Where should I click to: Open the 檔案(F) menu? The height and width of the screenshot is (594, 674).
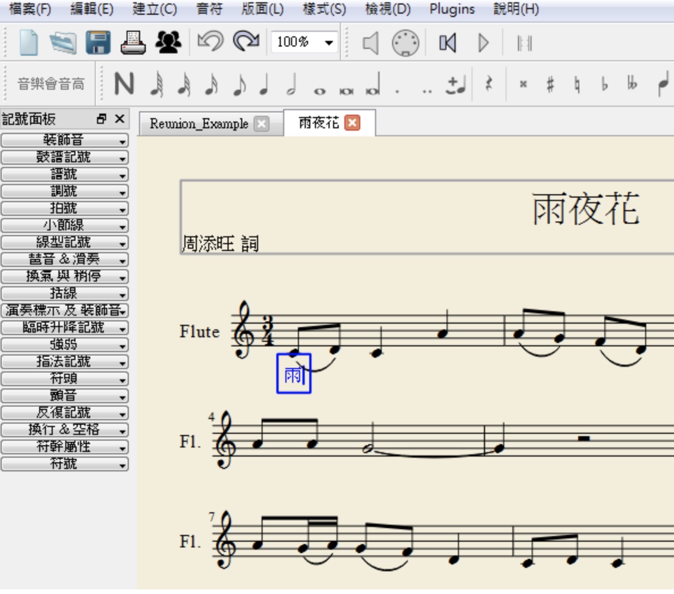[30, 9]
